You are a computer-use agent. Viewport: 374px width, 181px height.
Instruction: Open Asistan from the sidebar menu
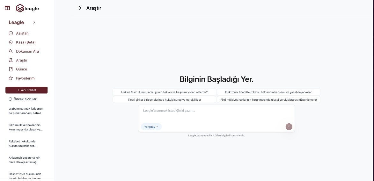[x=22, y=33]
